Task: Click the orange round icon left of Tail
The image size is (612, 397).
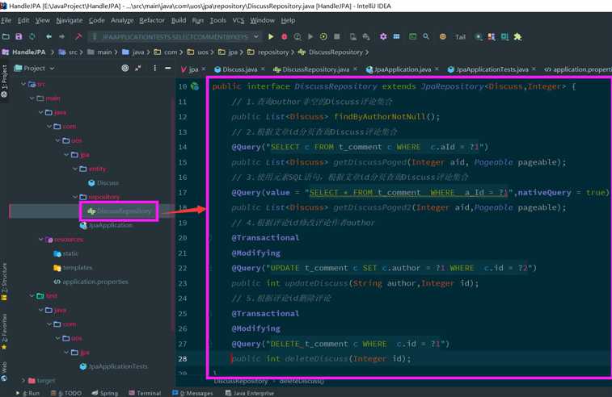Action: [442, 36]
